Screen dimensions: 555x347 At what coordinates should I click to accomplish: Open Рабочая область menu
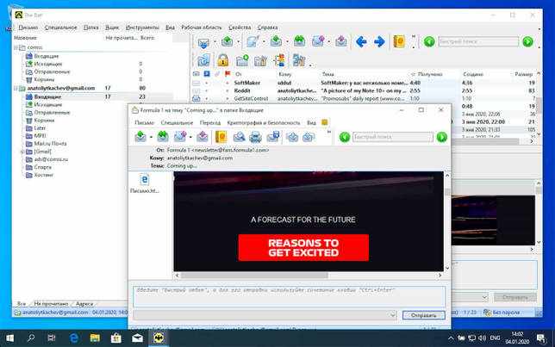[202, 28]
